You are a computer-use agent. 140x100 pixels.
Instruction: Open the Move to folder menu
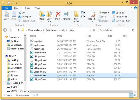42,17
